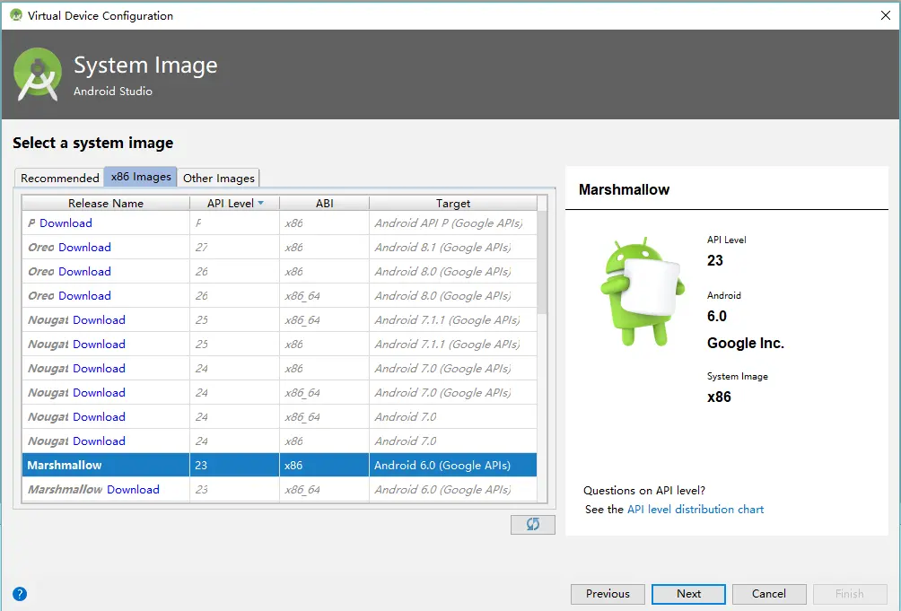
Task: Switch to the Other Images tab
Action: pos(218,178)
